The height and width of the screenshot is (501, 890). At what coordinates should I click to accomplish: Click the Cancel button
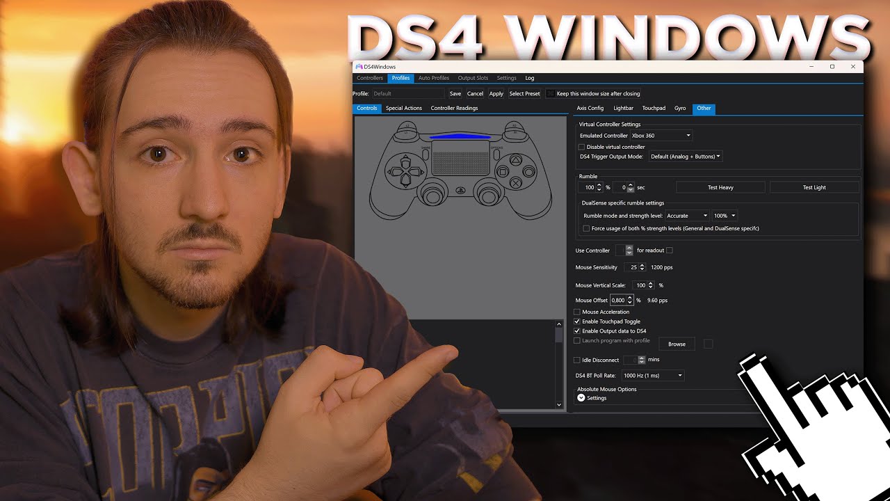475,93
